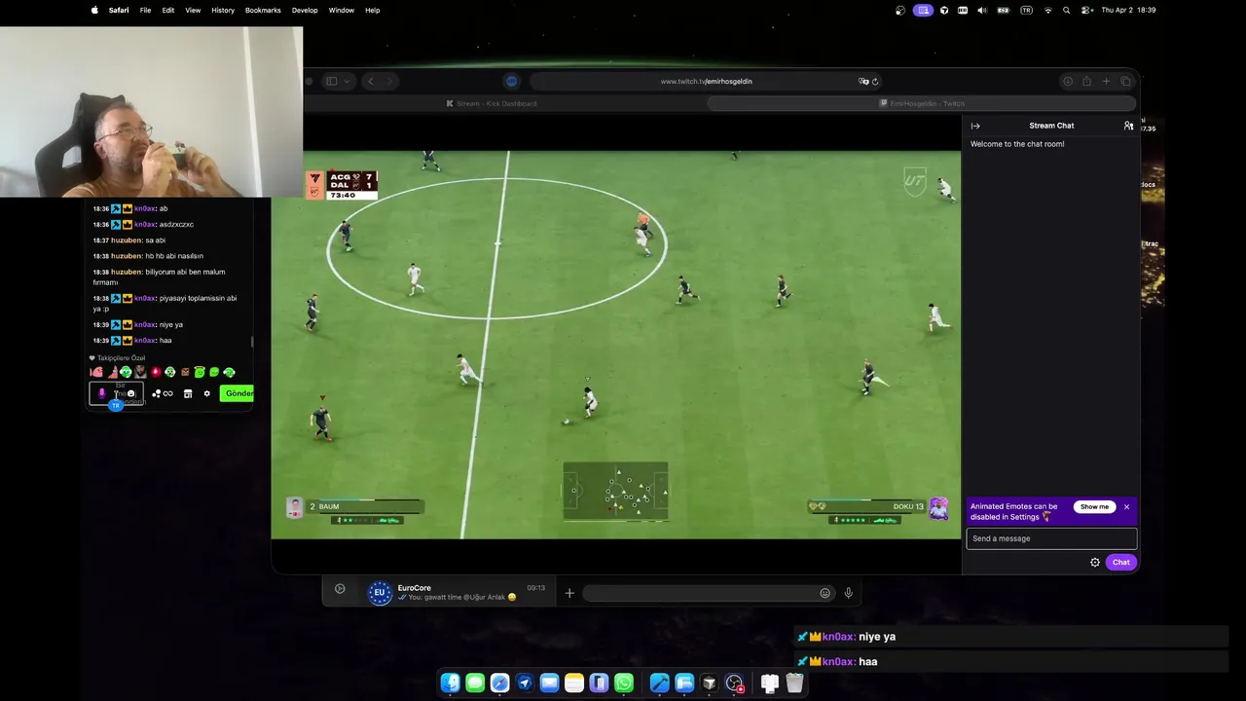Click the purple Chat send button
The width and height of the screenshot is (1246, 701).
pos(1121,562)
